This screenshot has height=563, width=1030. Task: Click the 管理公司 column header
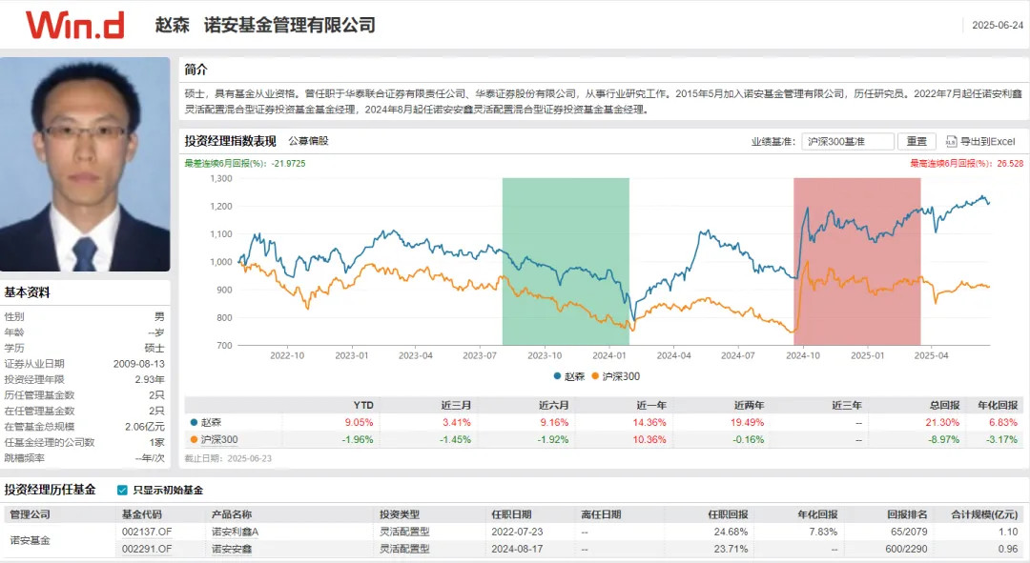(30, 514)
